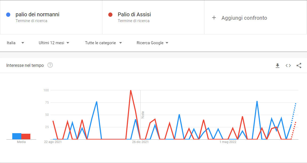Change the Ricerca Google search type

[152, 43]
